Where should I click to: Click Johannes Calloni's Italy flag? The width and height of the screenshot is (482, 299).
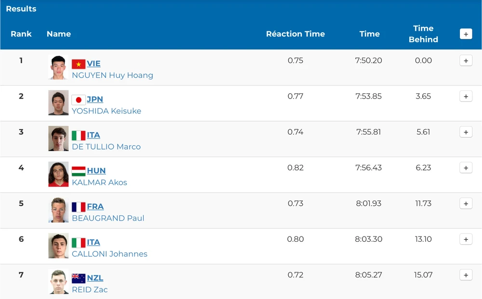[79, 243]
